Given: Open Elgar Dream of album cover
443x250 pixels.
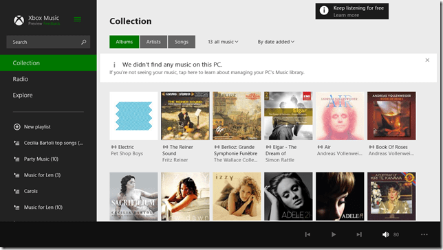Looking at the screenshot, I should 288,115.
